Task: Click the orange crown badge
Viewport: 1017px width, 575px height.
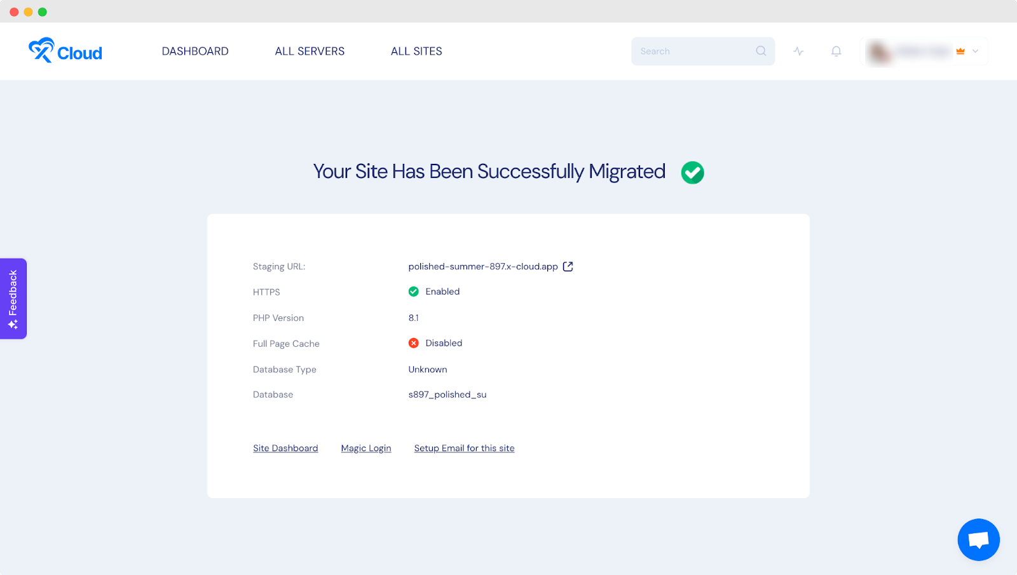Action: 960,51
